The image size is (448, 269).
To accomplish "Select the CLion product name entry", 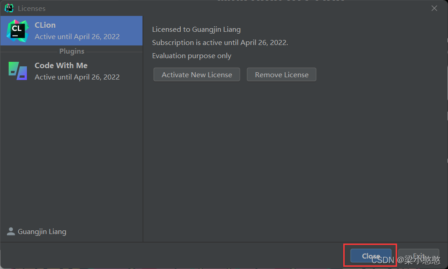I will [x=45, y=25].
